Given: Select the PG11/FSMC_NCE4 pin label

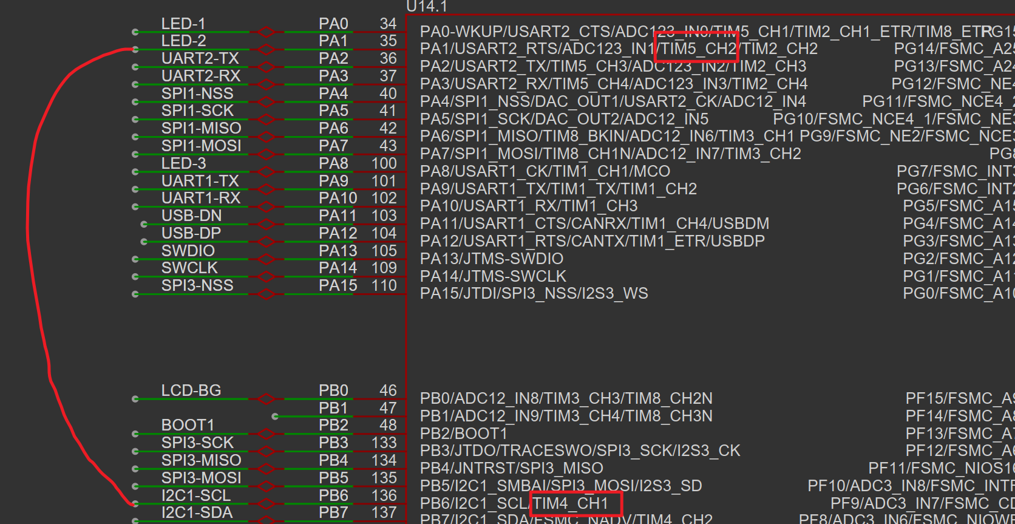Looking at the screenshot, I should pos(939,101).
